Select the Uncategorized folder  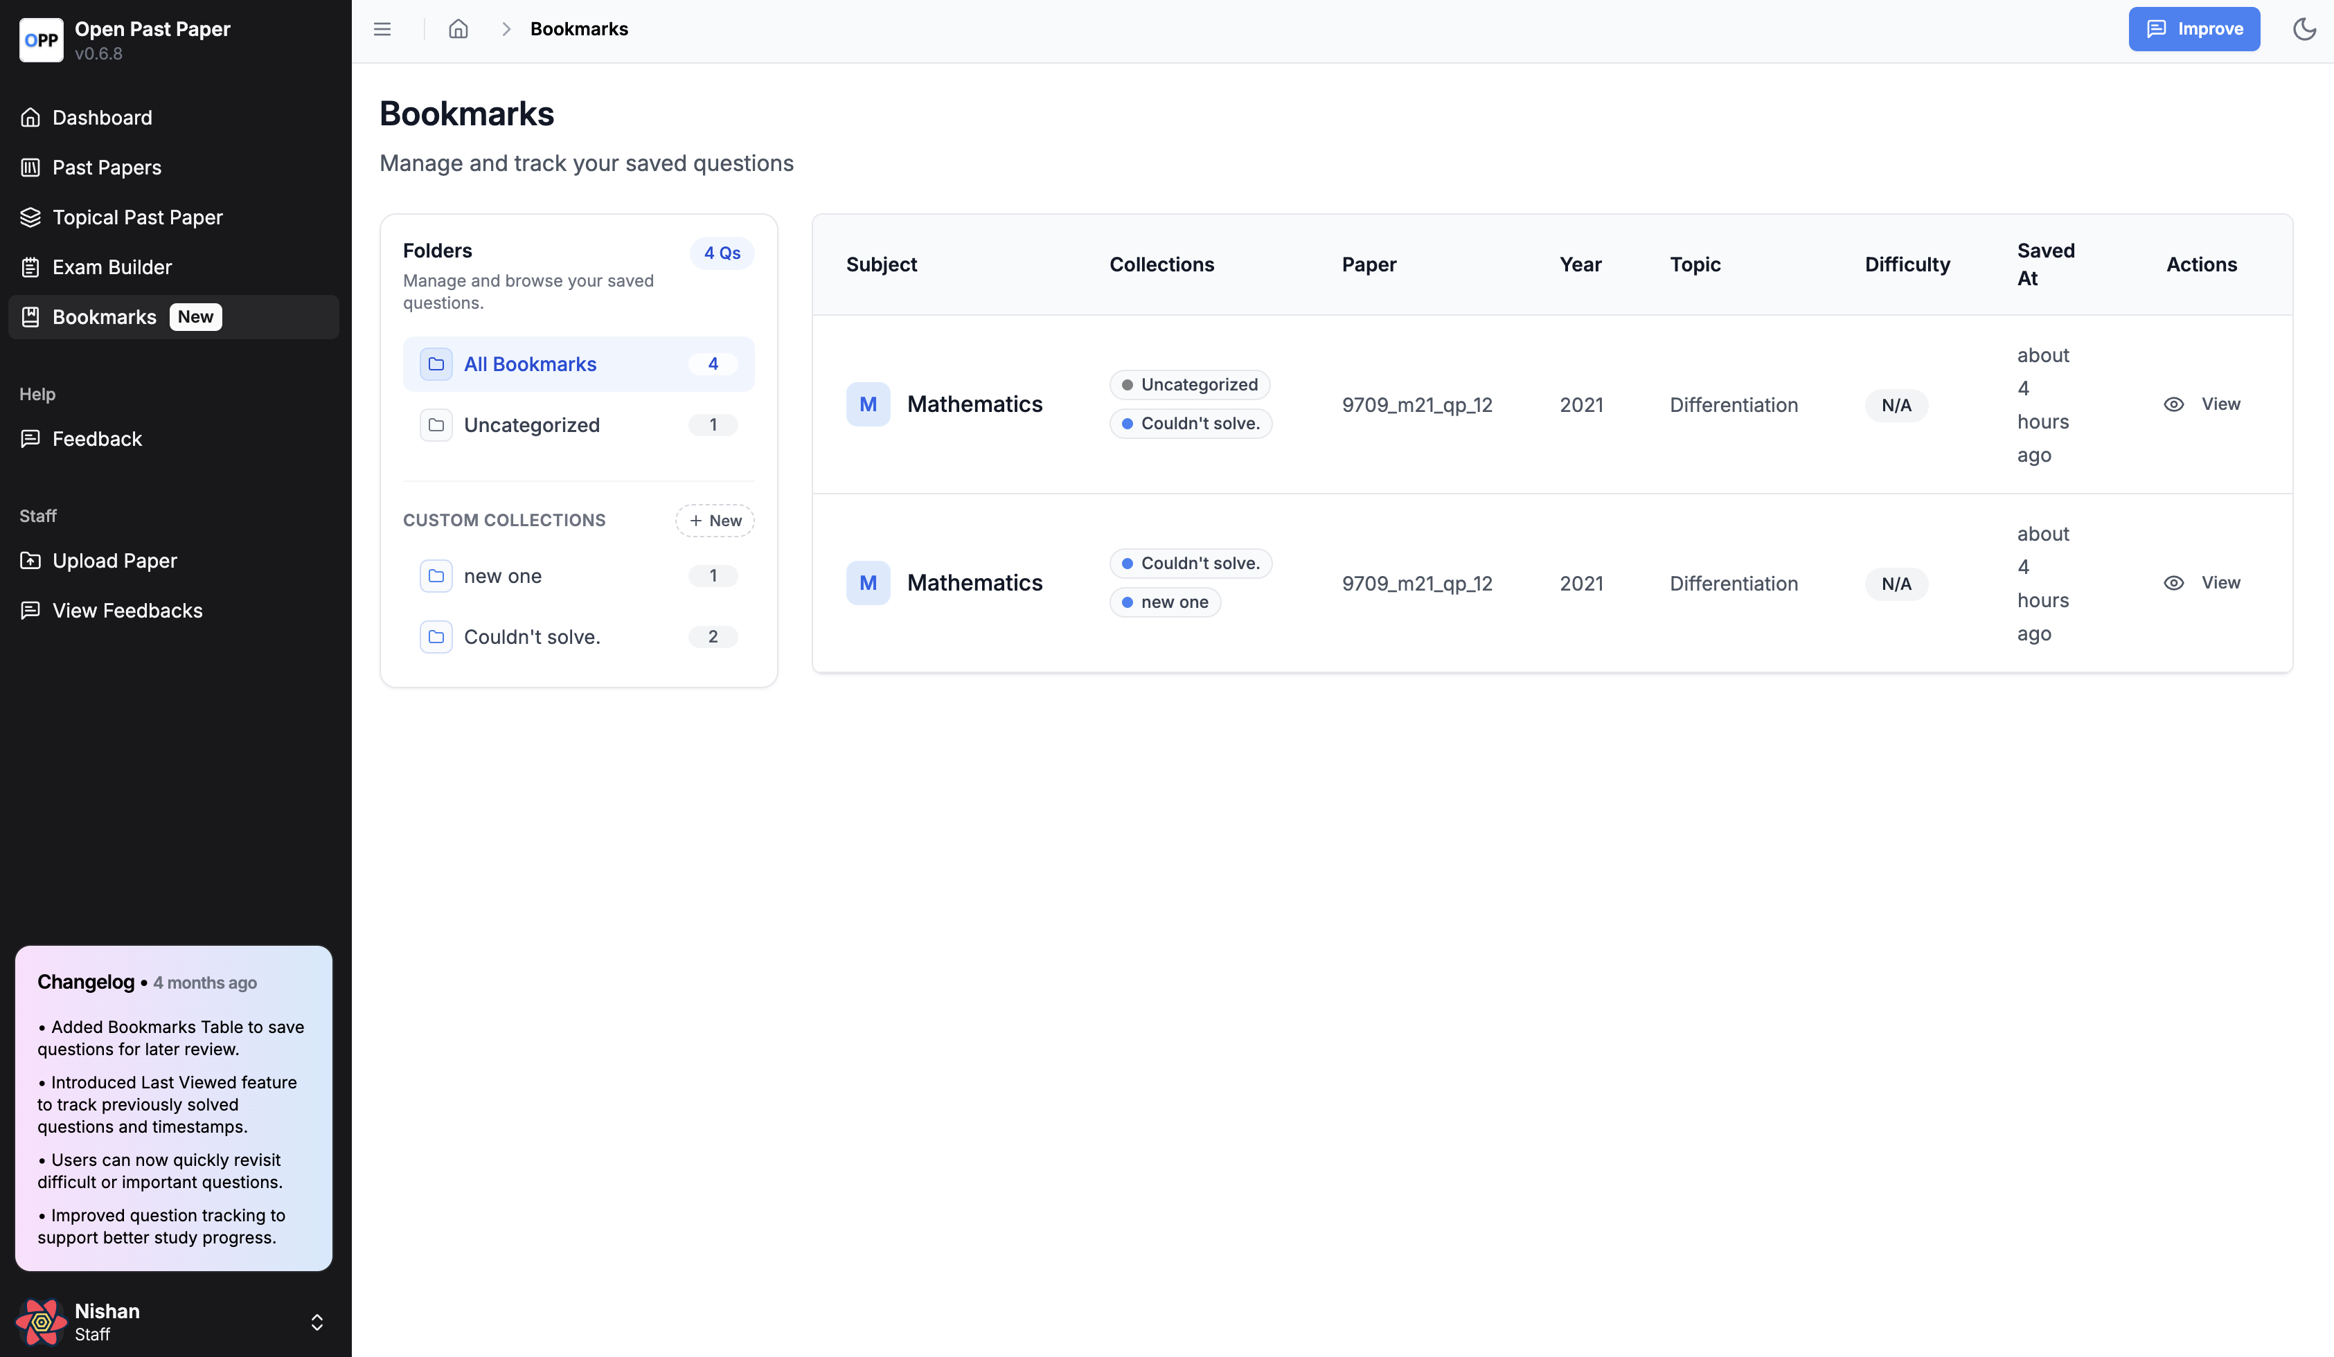coord(579,425)
